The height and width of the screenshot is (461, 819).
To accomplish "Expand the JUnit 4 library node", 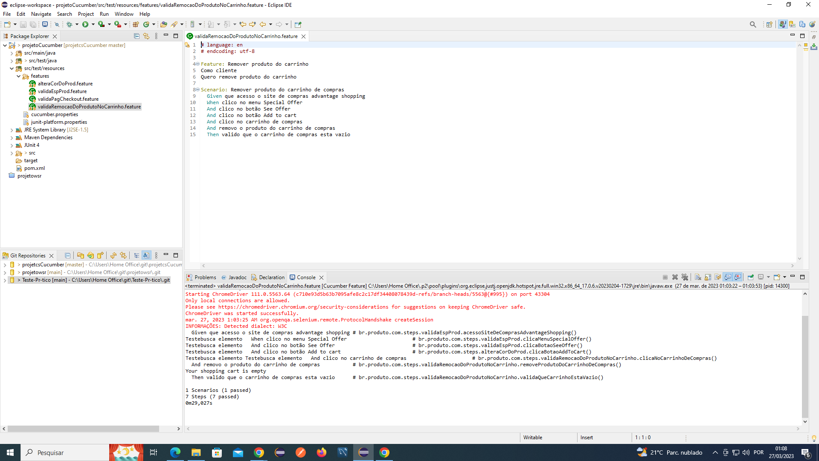I will coord(11,145).
